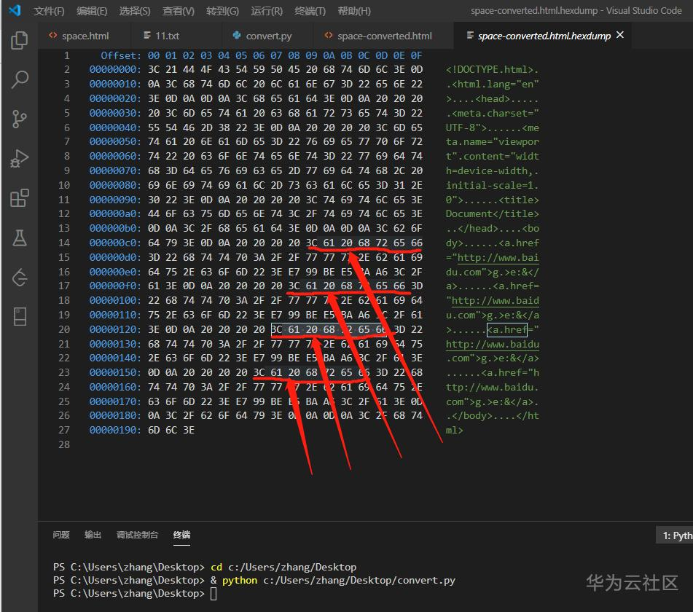The height and width of the screenshot is (612, 693).
Task: Open the Test flask view in activity bar
Action: click(20, 238)
